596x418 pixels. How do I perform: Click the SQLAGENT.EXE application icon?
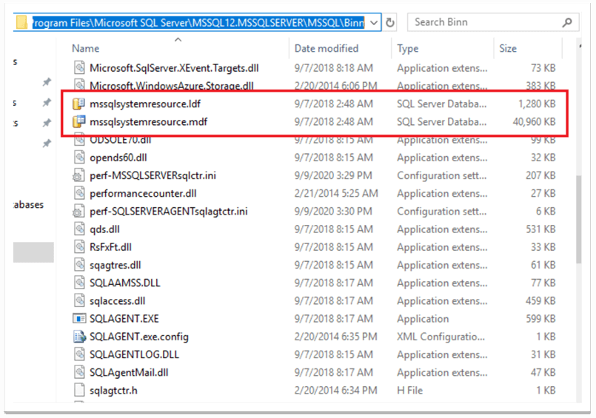coord(79,319)
